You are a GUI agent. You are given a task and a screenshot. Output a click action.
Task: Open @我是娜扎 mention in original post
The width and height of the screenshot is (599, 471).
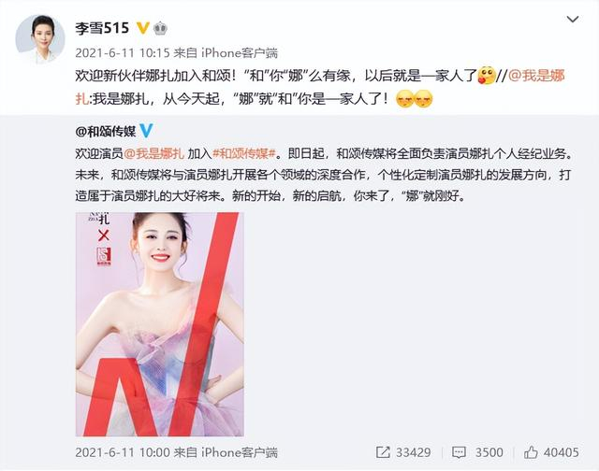153,153
